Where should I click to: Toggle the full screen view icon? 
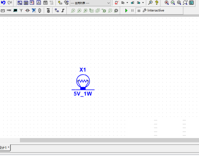tap(191, 3)
